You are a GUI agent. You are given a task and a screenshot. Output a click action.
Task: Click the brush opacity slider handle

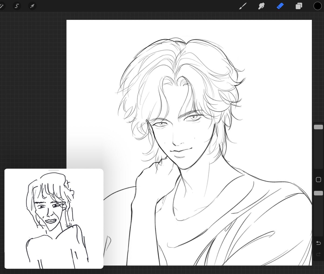pyautogui.click(x=318, y=193)
